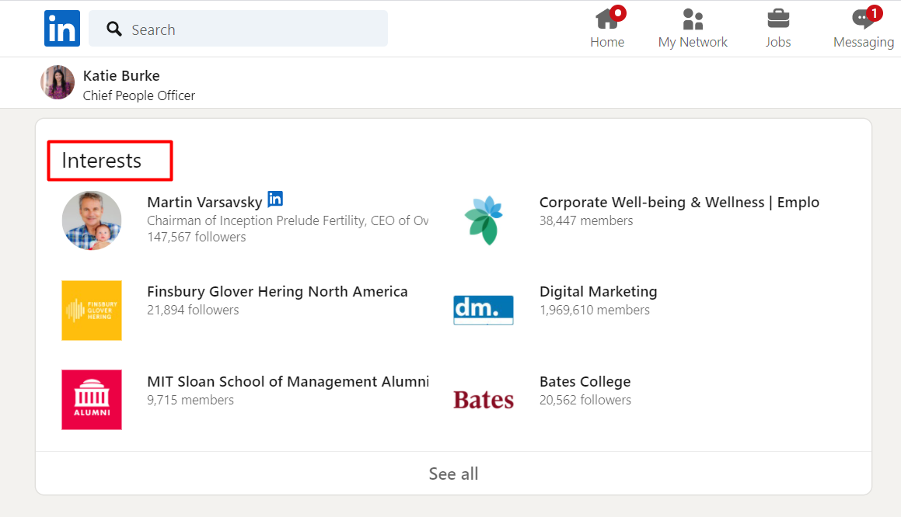
Task: Click See all interests button
Action: tap(453, 474)
